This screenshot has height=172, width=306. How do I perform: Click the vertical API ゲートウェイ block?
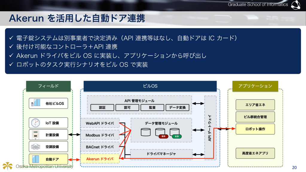(210, 128)
